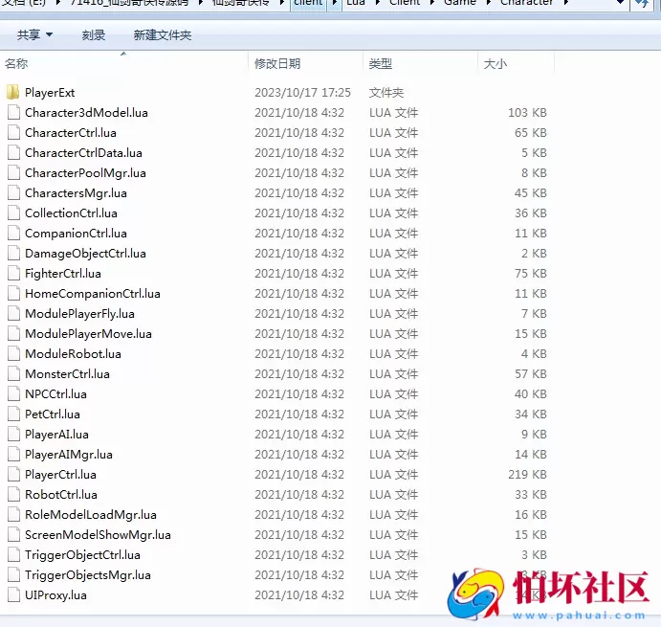Sort by the 修改日期 column header
The width and height of the screenshot is (661, 627).
(277, 64)
